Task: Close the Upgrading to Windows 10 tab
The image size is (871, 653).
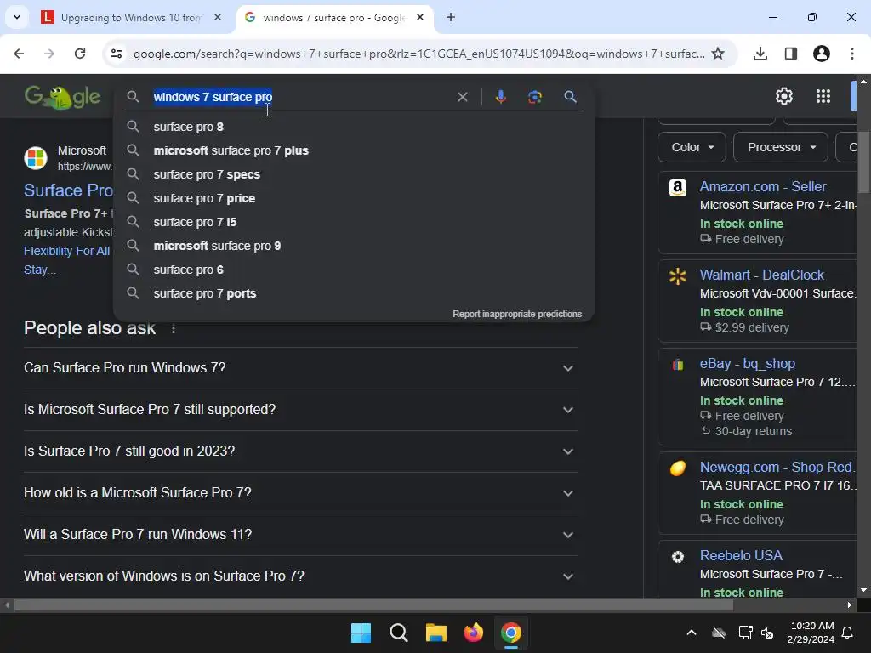Action: click(218, 17)
